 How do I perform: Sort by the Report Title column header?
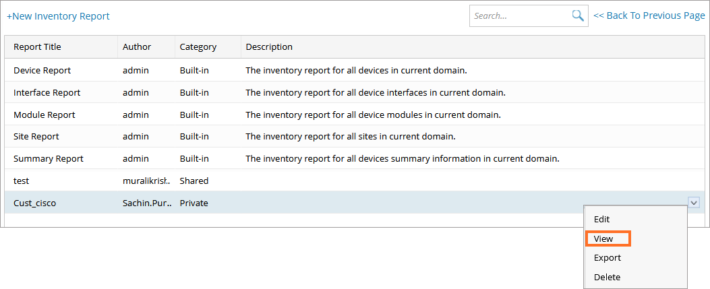37,47
